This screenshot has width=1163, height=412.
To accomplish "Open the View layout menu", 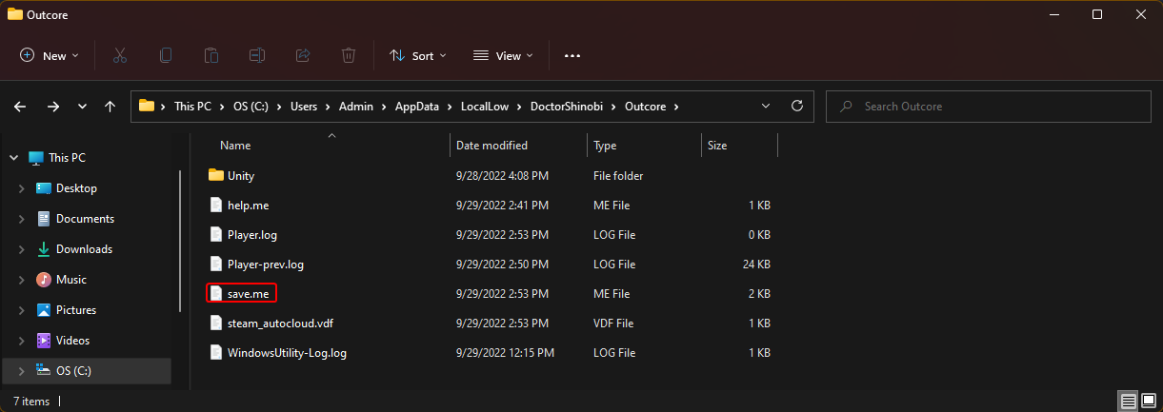I will (504, 55).
